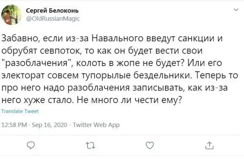Click the 12:58 PM timestamp

coord(15,125)
